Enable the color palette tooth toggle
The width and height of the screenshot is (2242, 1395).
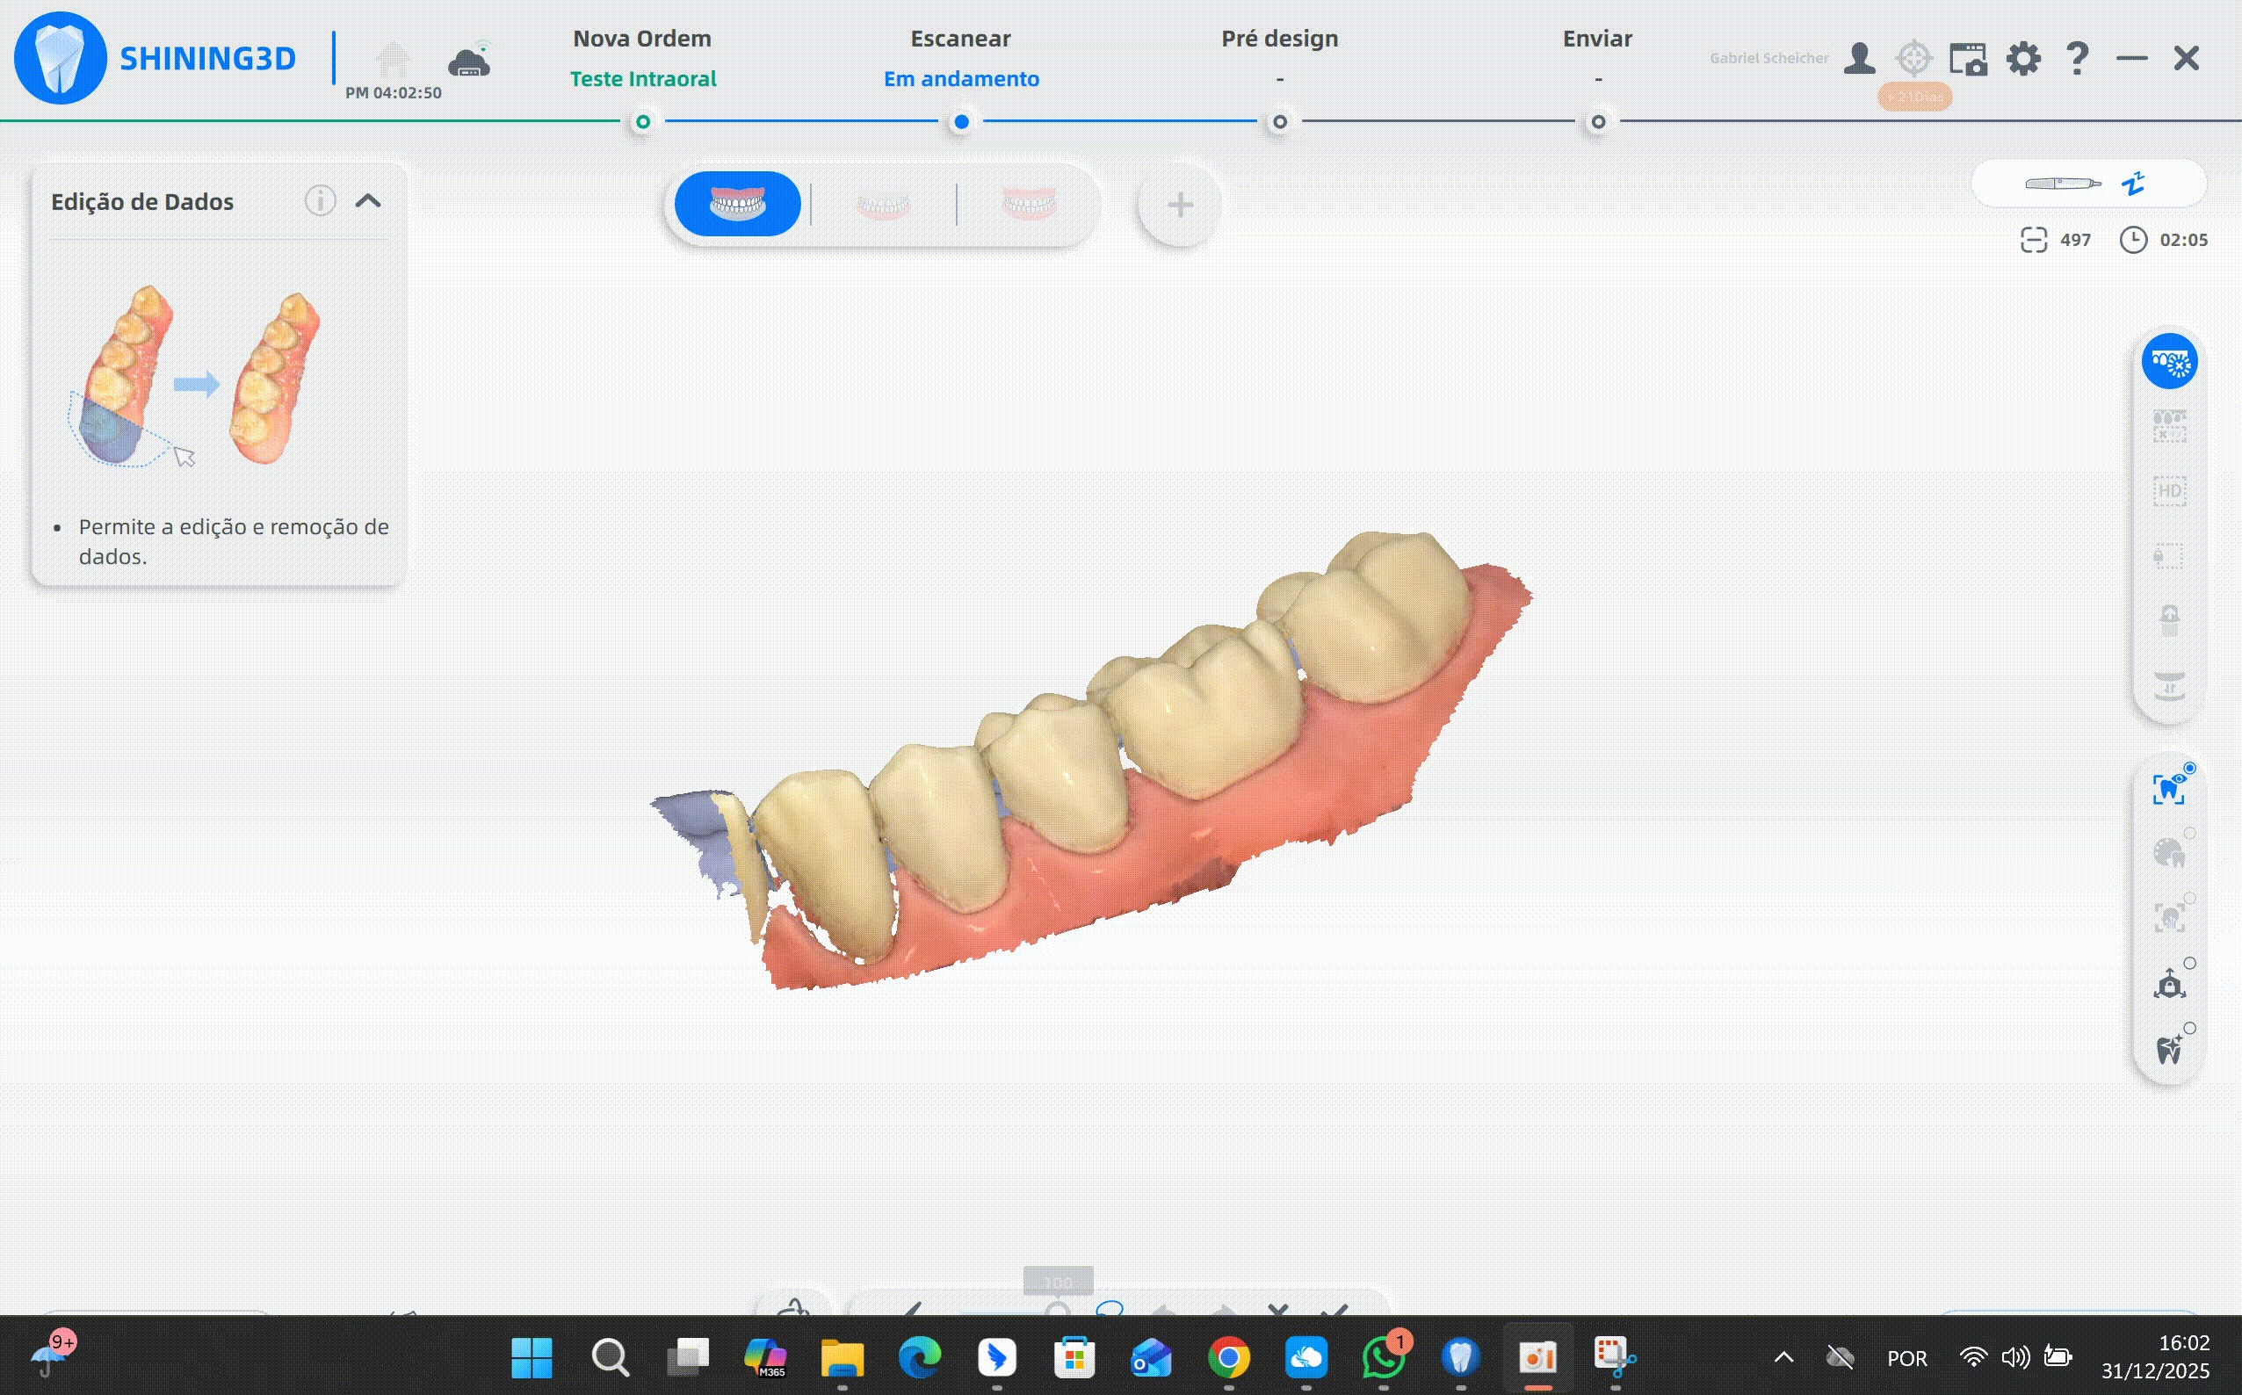[x=2169, y=853]
